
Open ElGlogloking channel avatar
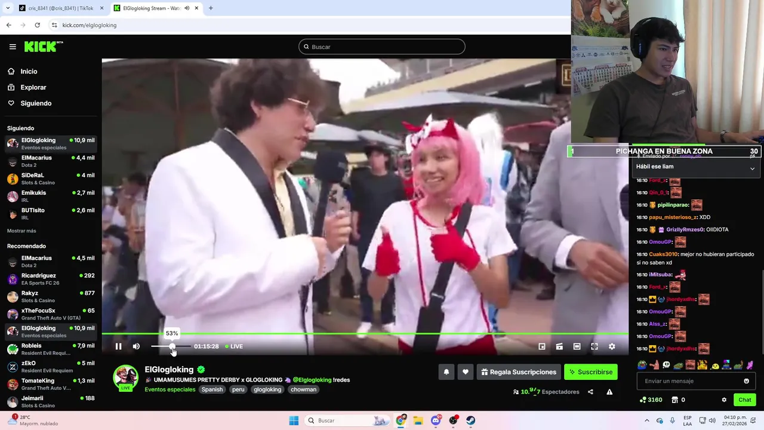pos(125,377)
